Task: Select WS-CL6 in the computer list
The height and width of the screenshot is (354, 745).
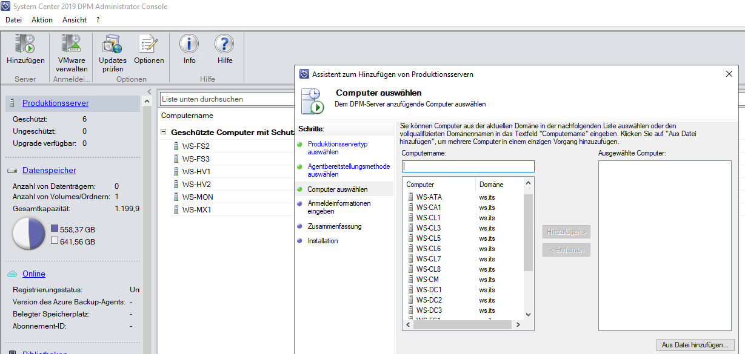Action: pyautogui.click(x=429, y=249)
